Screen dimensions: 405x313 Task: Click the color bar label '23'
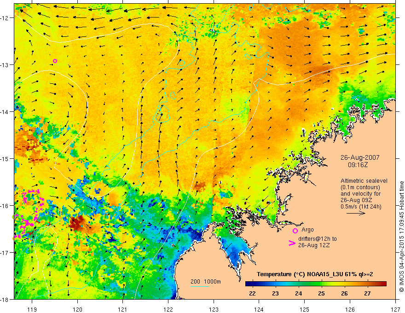pos(275,294)
